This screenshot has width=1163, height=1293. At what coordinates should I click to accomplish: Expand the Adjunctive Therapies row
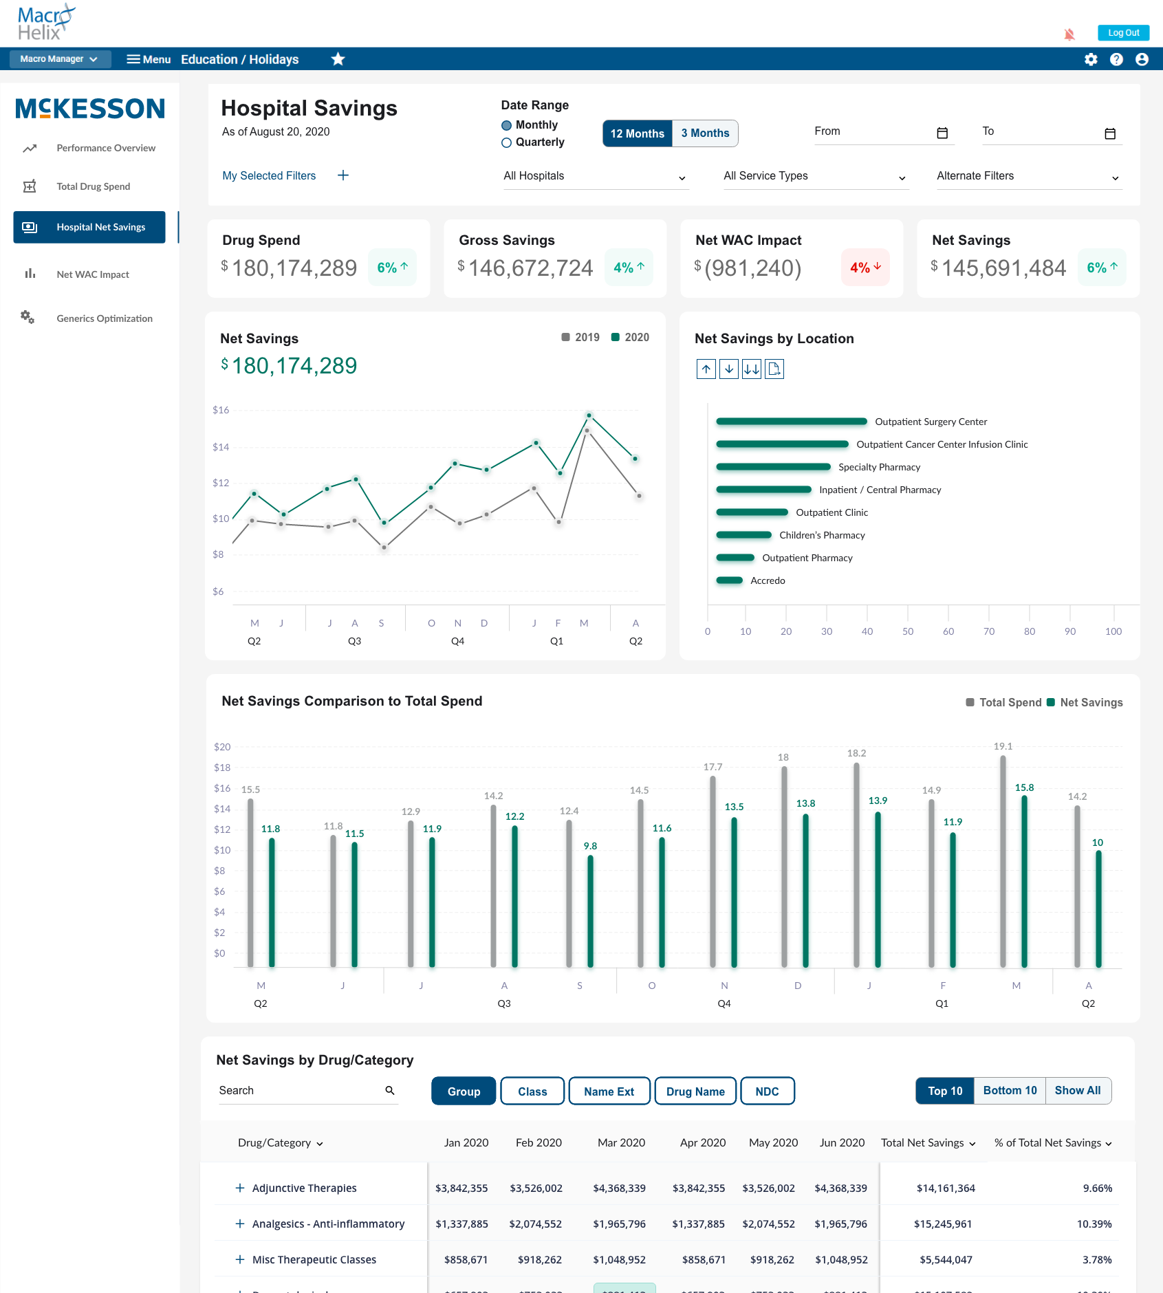240,1188
